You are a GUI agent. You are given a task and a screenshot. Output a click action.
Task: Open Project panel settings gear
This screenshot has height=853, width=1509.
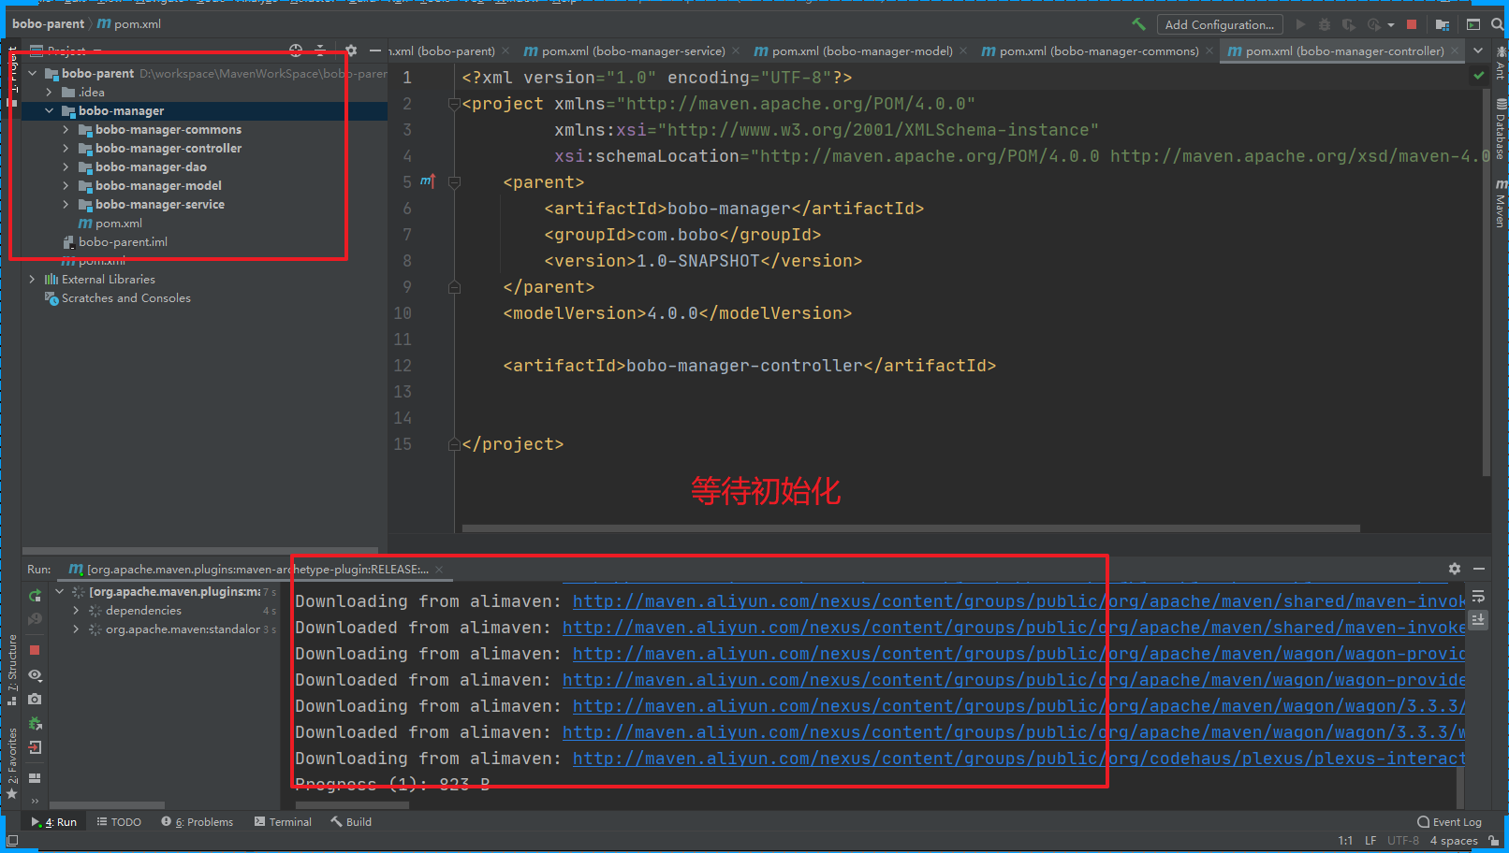[x=351, y=51]
